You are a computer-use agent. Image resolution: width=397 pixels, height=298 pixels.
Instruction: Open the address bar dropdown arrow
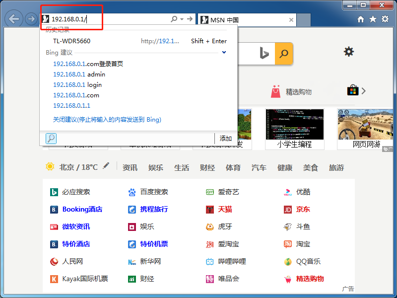coord(182,19)
